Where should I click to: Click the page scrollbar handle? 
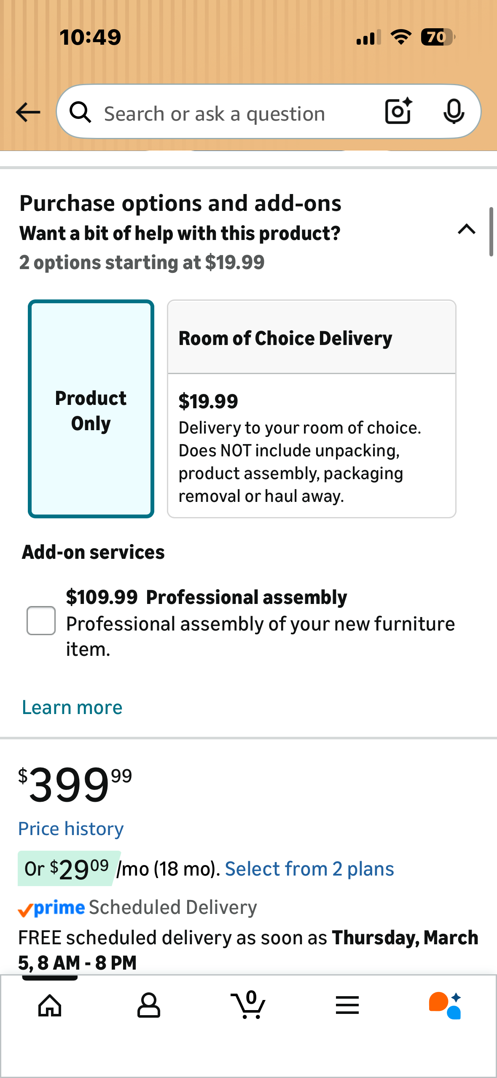point(491,232)
